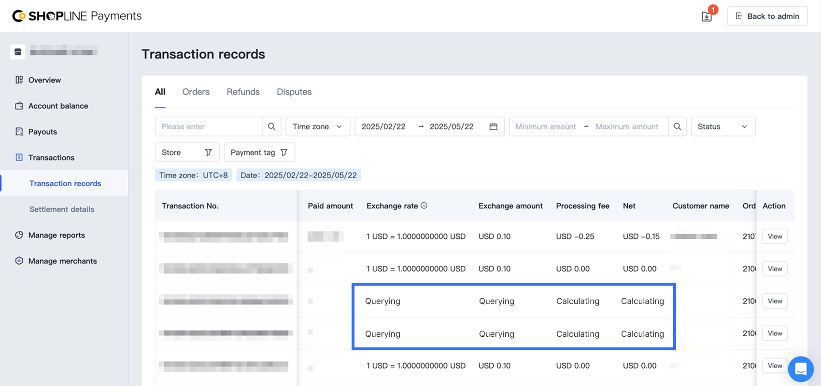This screenshot has height=386, width=821.
Task: Click View on the first transaction row
Action: tap(775, 236)
